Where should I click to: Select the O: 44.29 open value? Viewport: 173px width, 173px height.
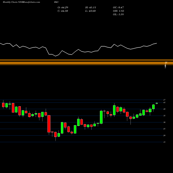click(63, 8)
